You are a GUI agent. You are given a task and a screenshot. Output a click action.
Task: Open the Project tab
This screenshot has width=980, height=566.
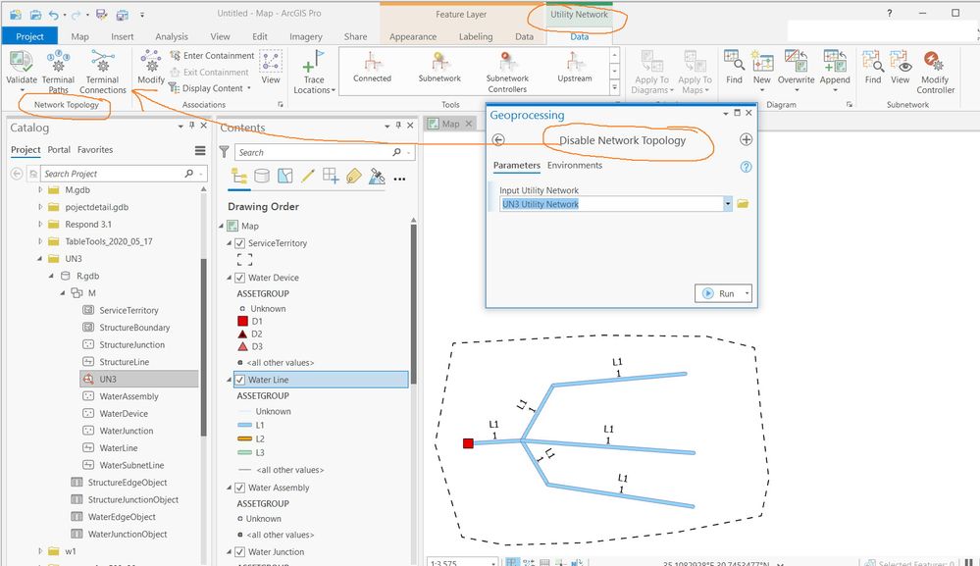[29, 36]
